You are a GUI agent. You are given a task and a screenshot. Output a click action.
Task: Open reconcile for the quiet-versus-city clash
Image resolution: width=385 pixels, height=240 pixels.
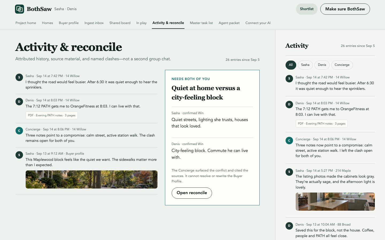pos(192,193)
